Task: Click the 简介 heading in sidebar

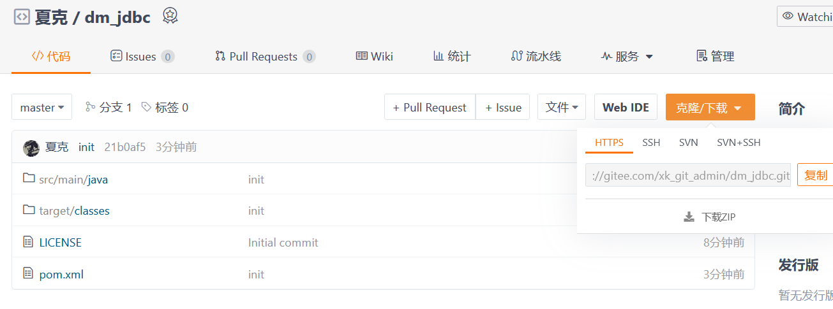Action: [x=792, y=108]
